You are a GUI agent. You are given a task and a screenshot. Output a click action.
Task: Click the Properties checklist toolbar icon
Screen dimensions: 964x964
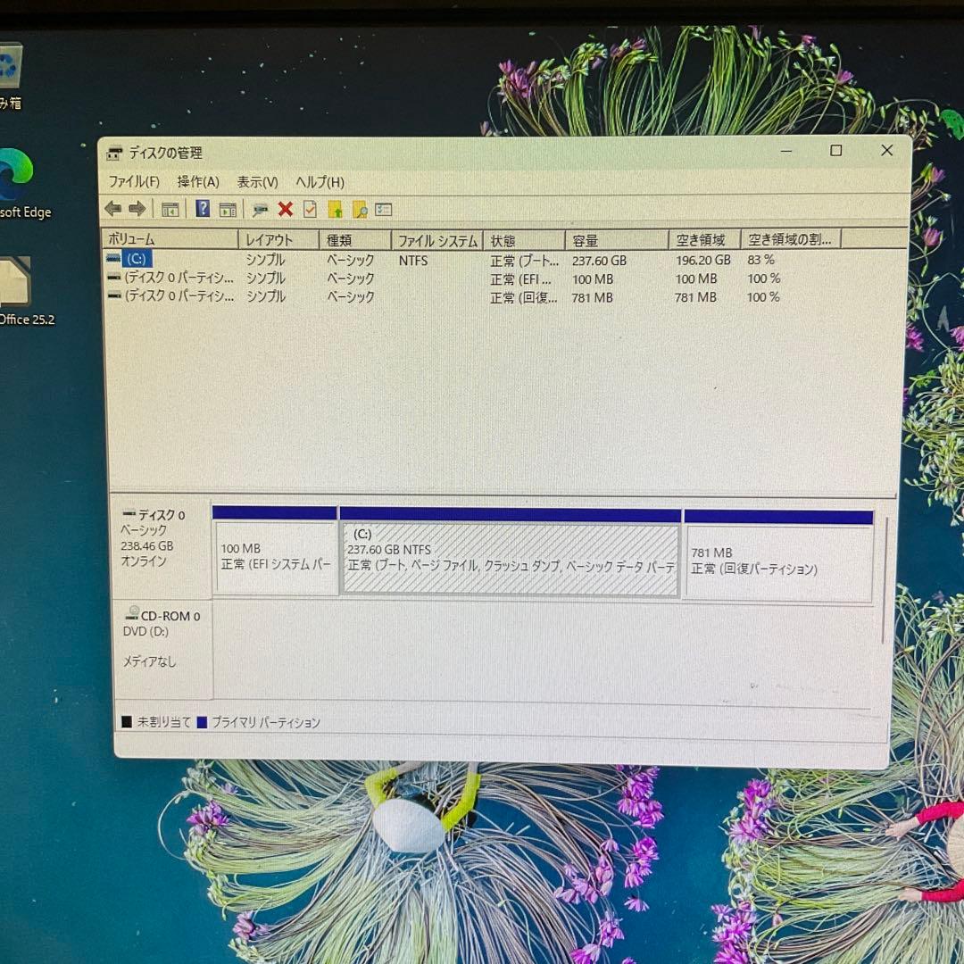[x=382, y=209]
